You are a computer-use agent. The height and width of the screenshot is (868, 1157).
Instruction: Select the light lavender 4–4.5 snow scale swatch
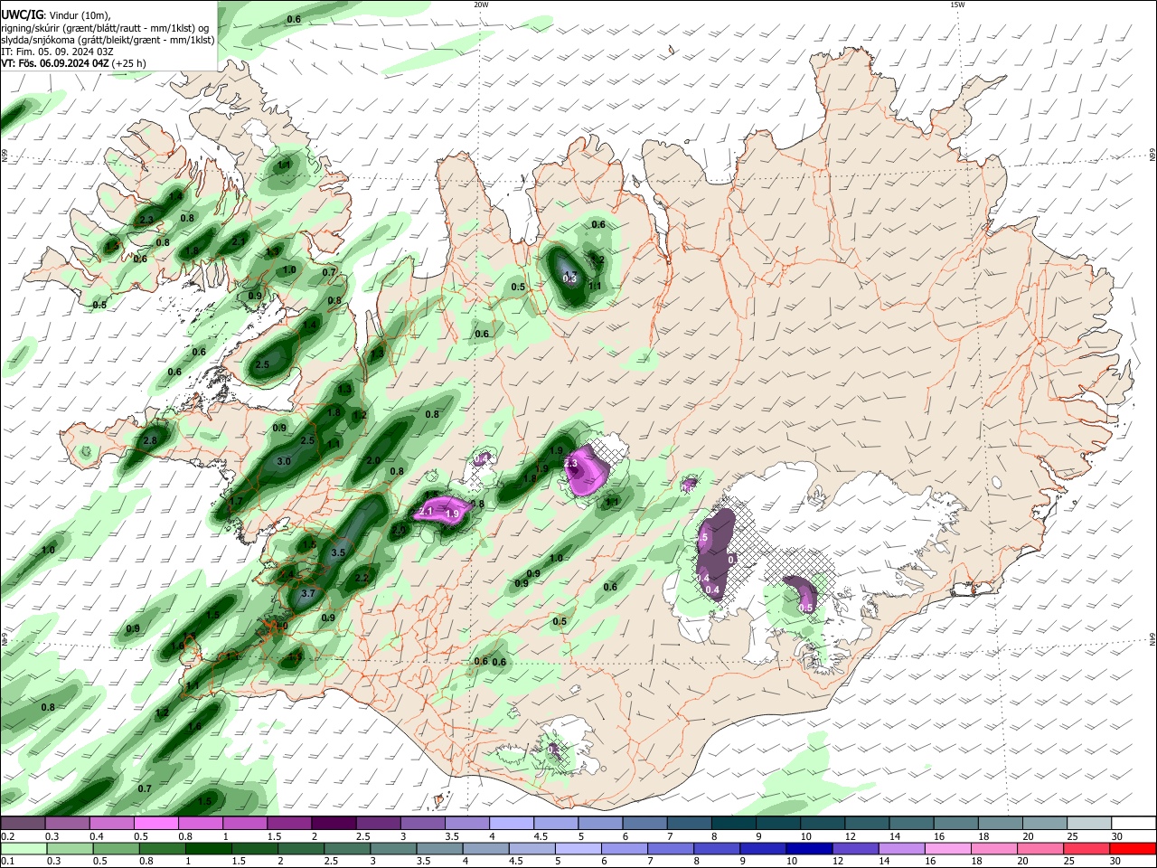[x=511, y=823]
